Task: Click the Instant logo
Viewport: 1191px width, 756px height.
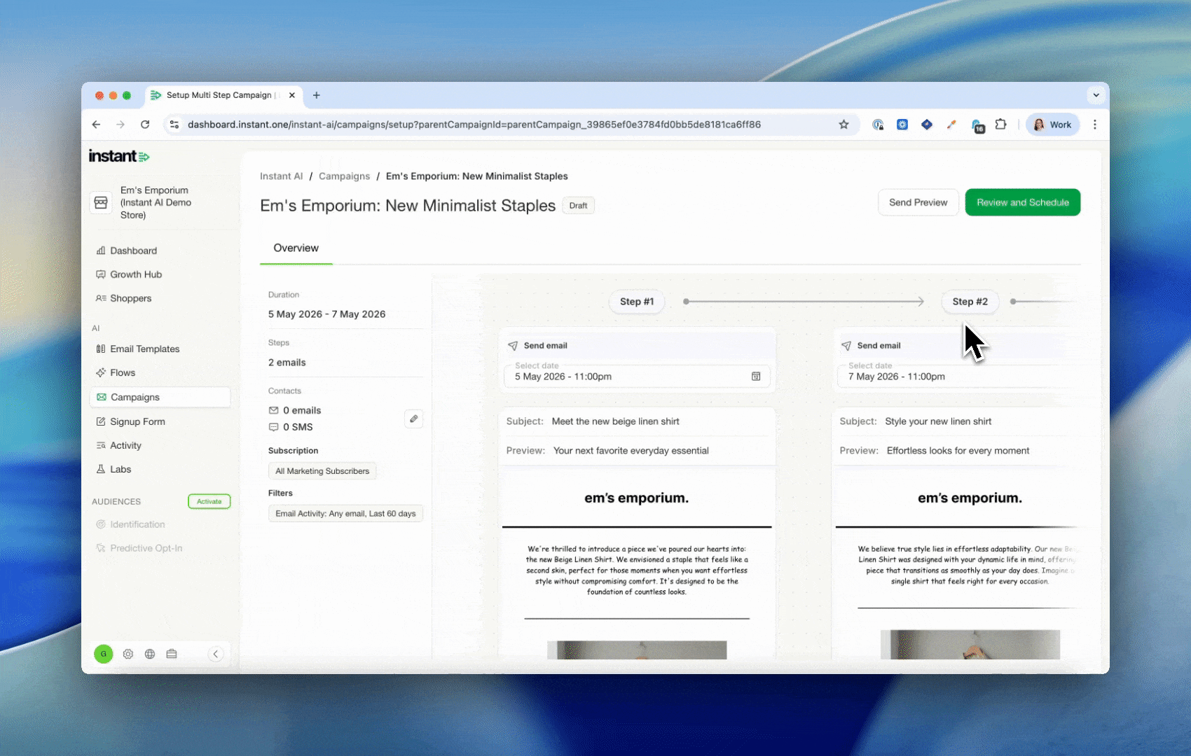Action: pos(119,156)
